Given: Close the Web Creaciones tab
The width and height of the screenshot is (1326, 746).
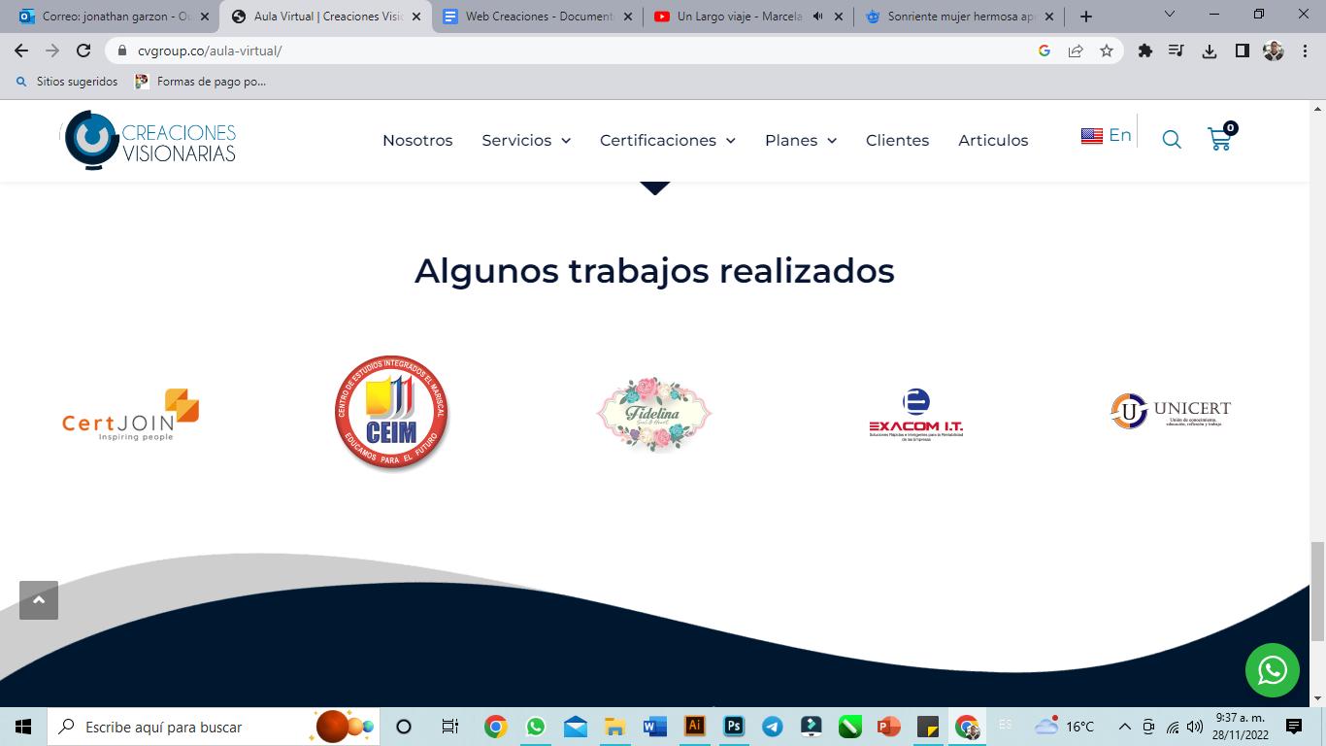Looking at the screenshot, I should (627, 17).
